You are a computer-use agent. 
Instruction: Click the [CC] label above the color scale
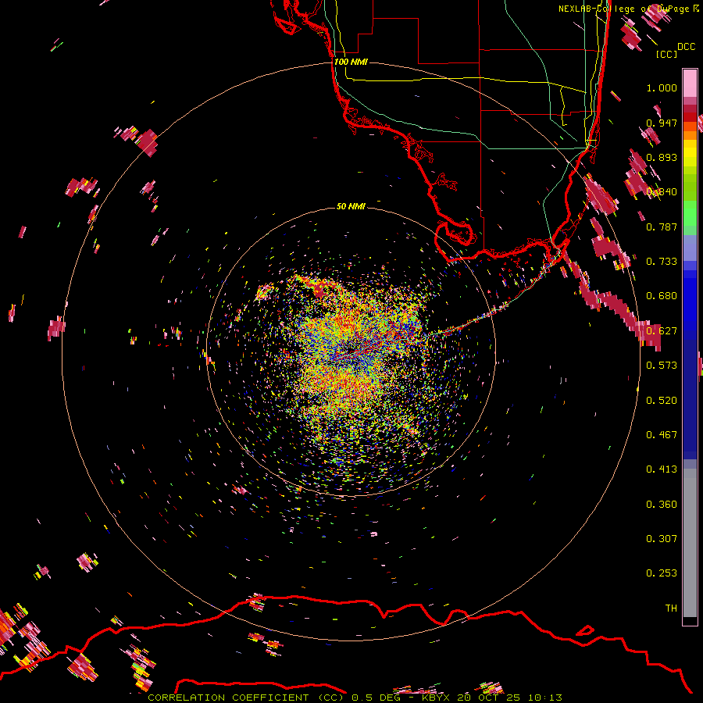[666, 54]
